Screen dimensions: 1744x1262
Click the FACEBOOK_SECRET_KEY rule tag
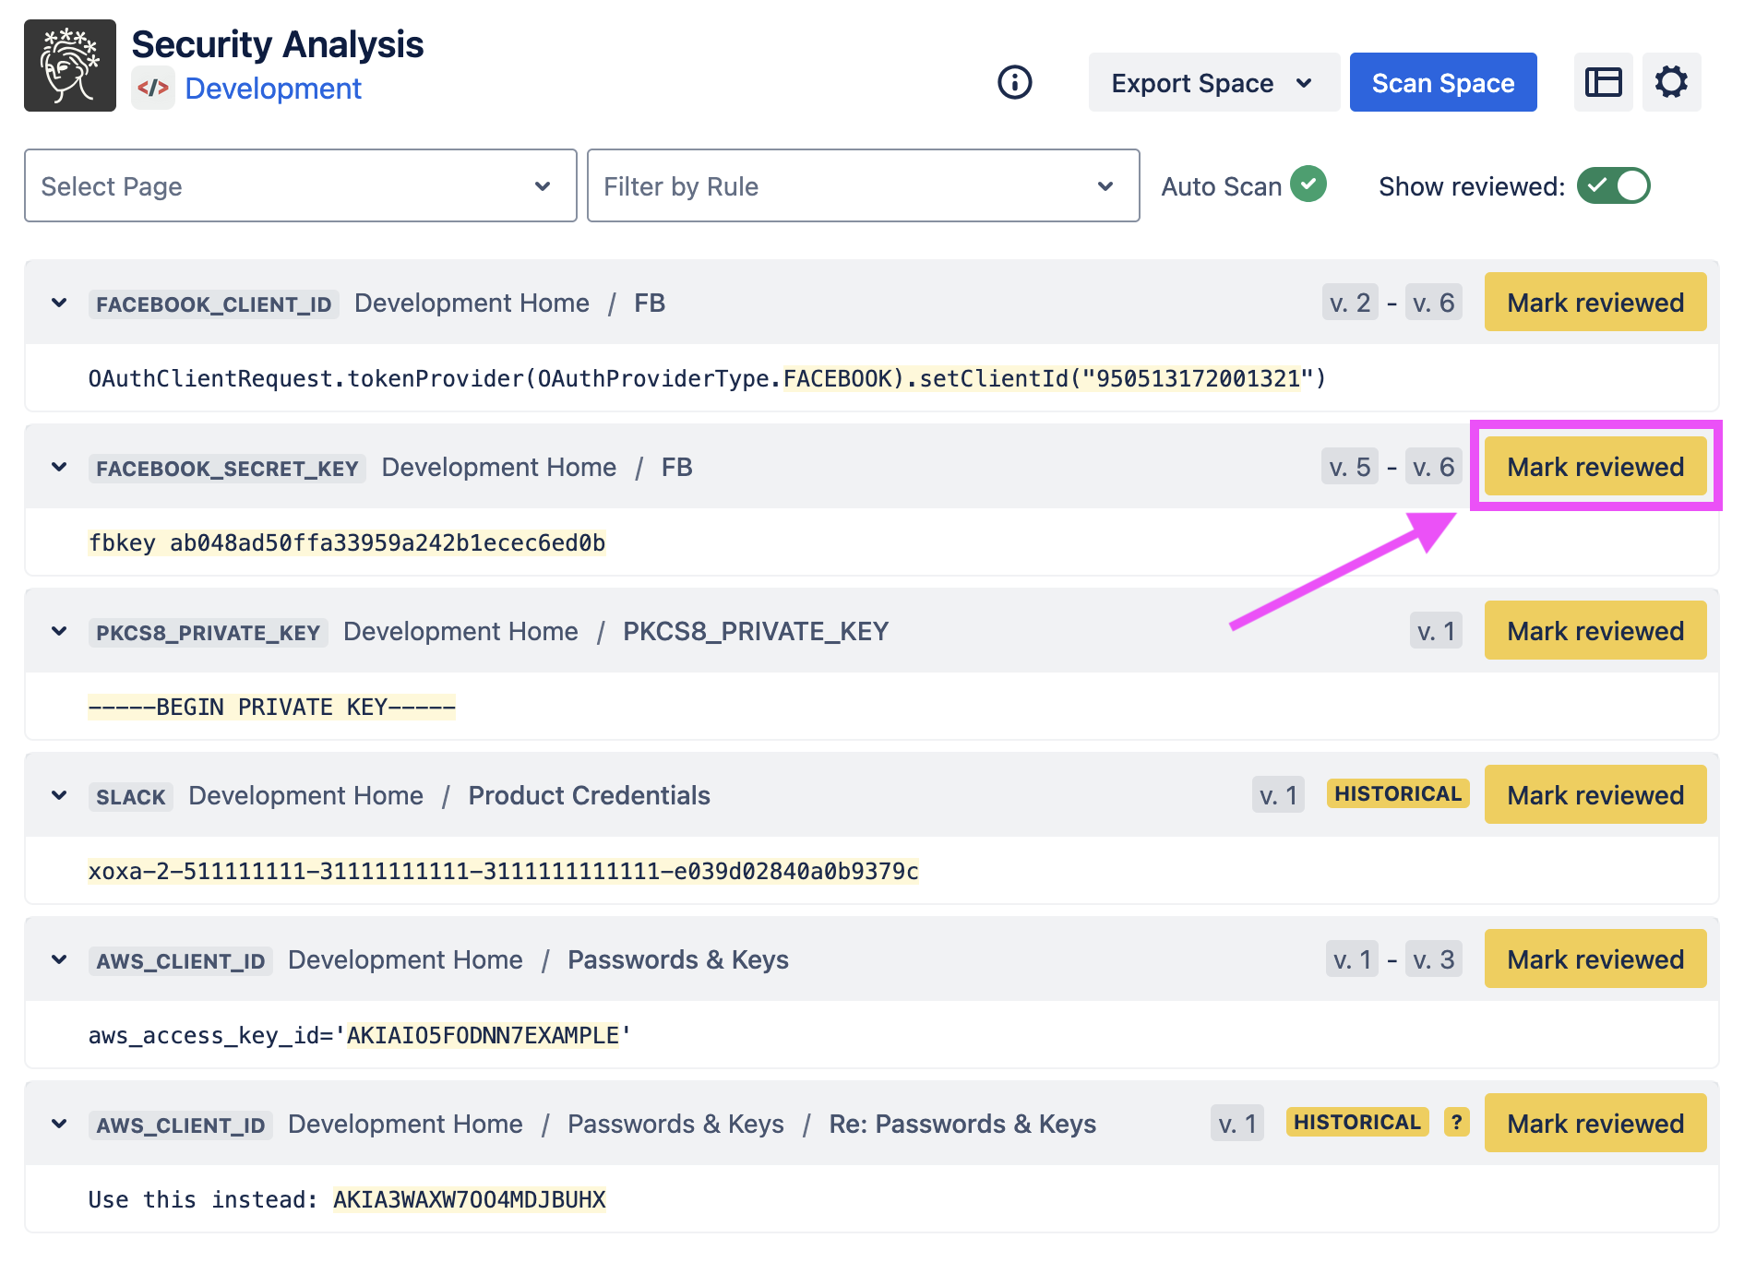click(227, 469)
